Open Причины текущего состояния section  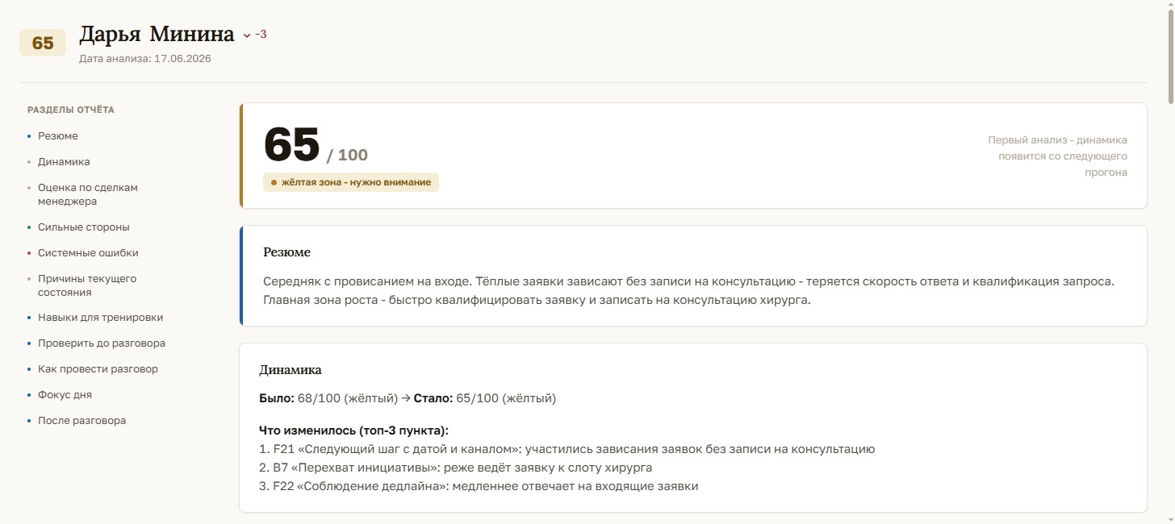coord(87,285)
